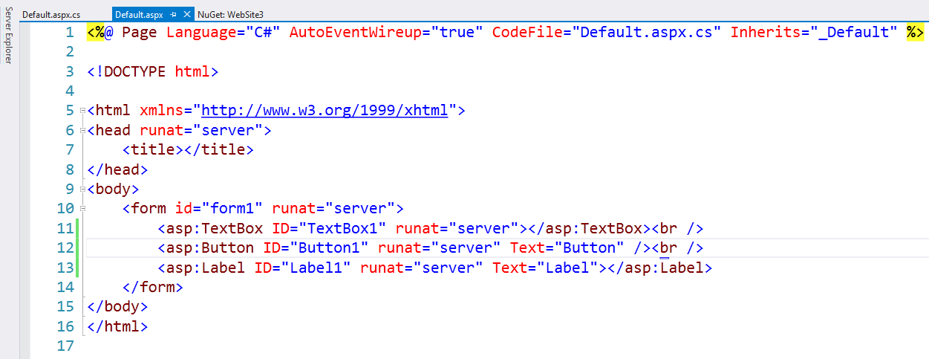Screen dimensions: 929x359
Task: Click line number 17 in the margin
Action: pos(65,346)
